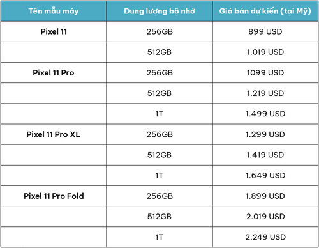Select the 1.499 USD price cell

coord(265,114)
